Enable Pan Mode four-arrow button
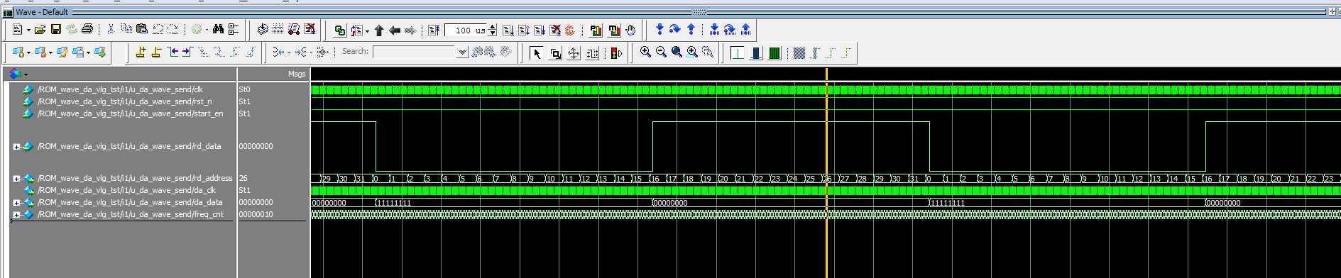This screenshot has width=1341, height=278. (574, 53)
